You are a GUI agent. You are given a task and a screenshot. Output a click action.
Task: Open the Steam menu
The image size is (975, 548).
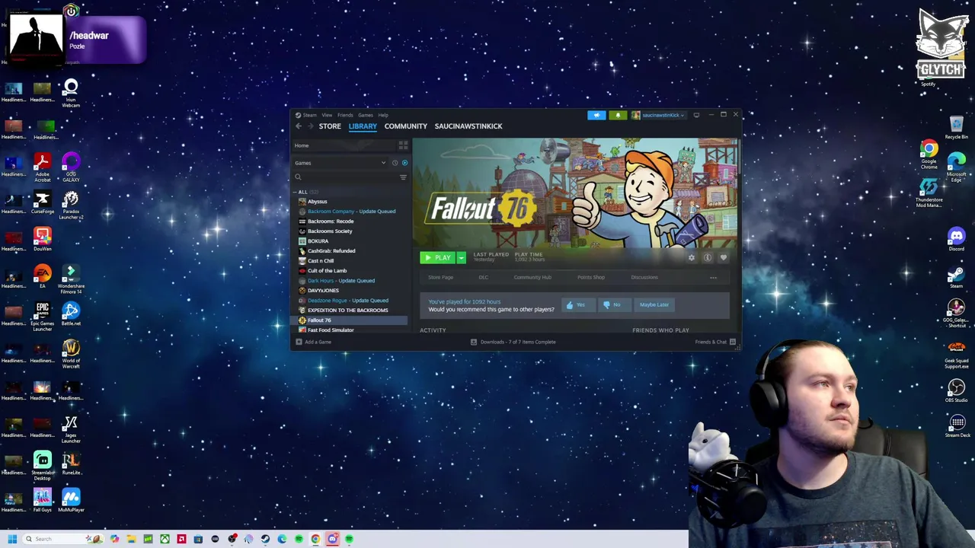coord(307,115)
